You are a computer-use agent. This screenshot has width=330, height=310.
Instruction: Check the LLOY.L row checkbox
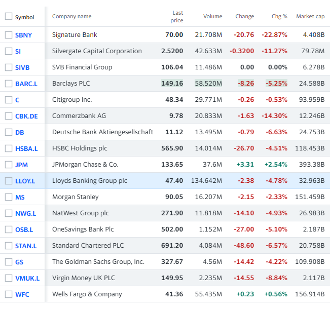point(9,181)
